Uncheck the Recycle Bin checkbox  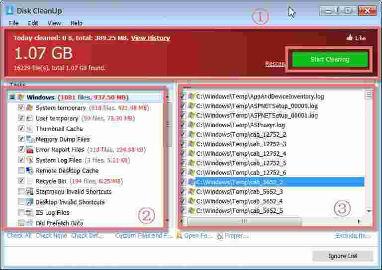point(21,180)
